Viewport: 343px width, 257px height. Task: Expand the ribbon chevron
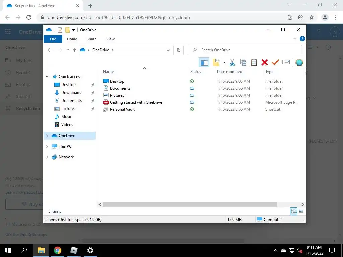pyautogui.click(x=295, y=39)
